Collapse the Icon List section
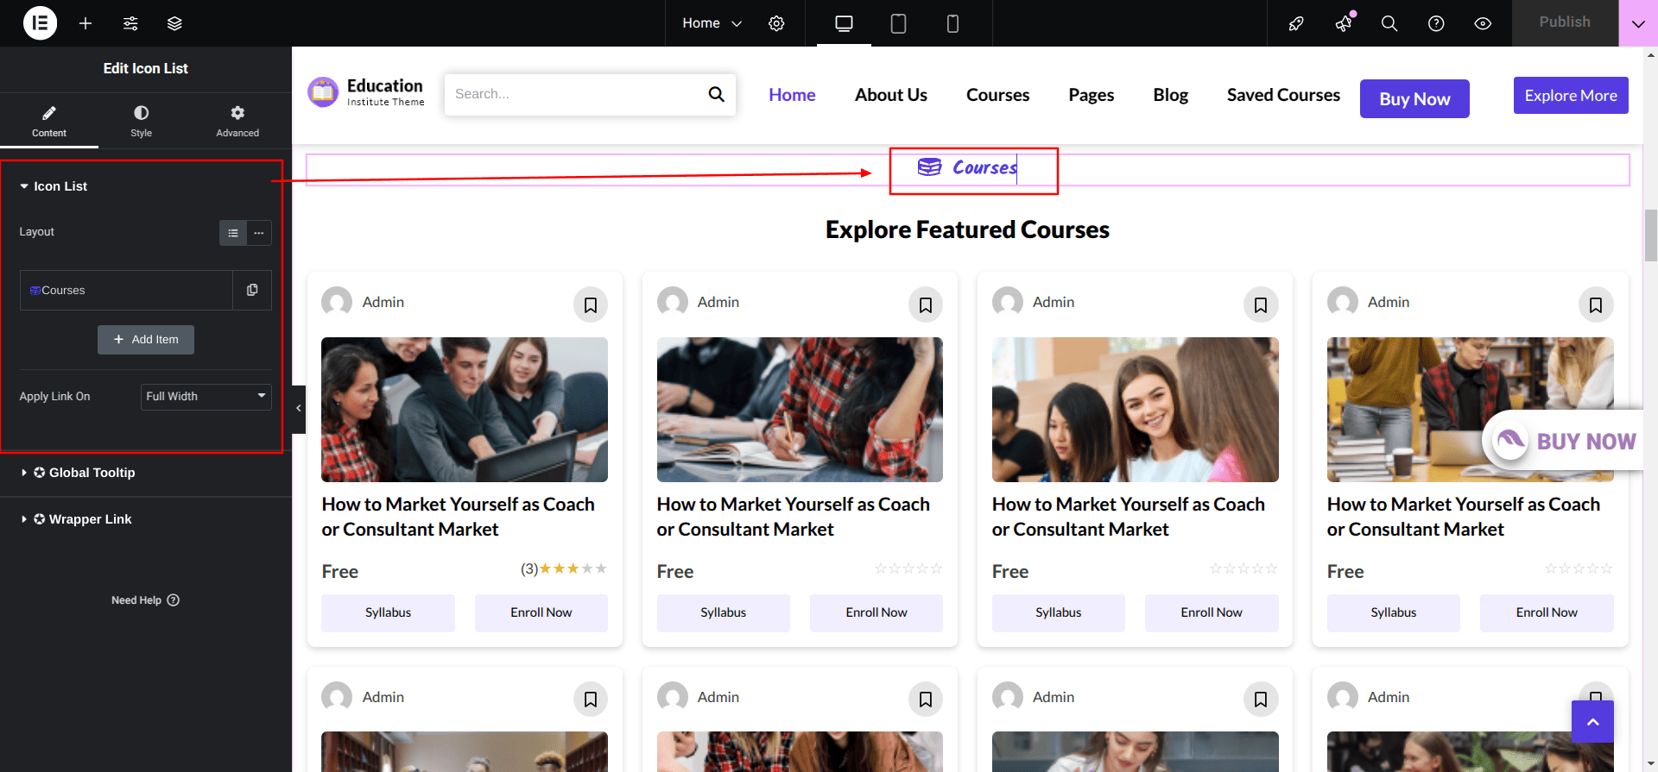Image resolution: width=1658 pixels, height=772 pixels. (x=54, y=186)
